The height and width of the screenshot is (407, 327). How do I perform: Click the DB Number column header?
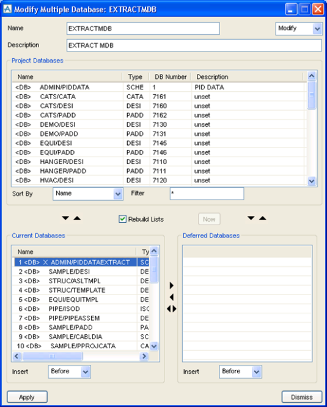coord(171,77)
